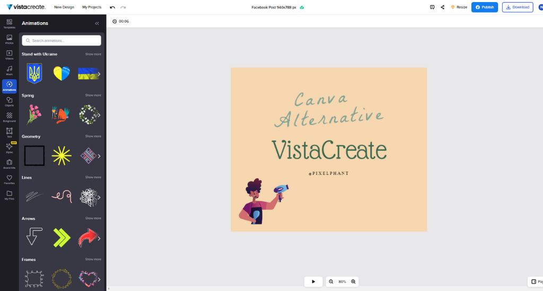The height and width of the screenshot is (291, 543).
Task: Click the 00:06 duration timer
Action: (120, 21)
